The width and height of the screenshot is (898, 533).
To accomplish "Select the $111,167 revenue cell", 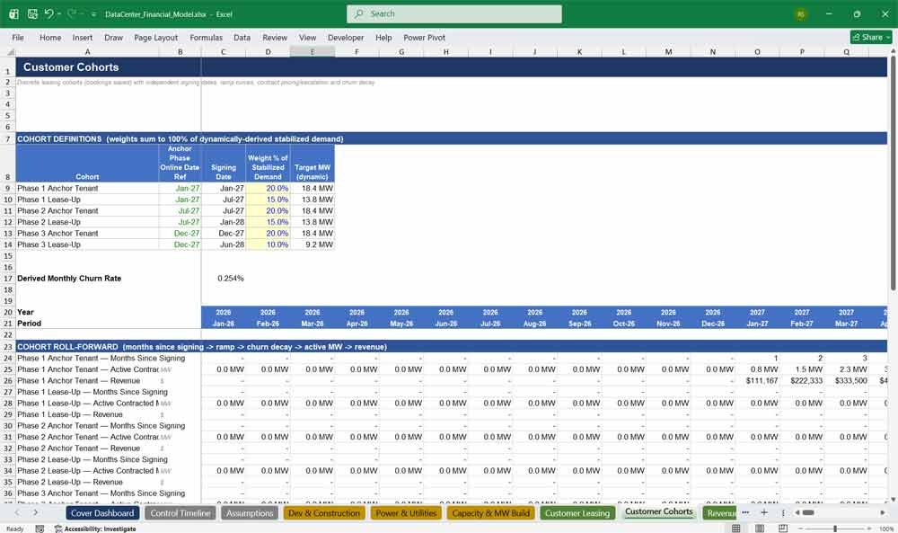I will pyautogui.click(x=757, y=380).
